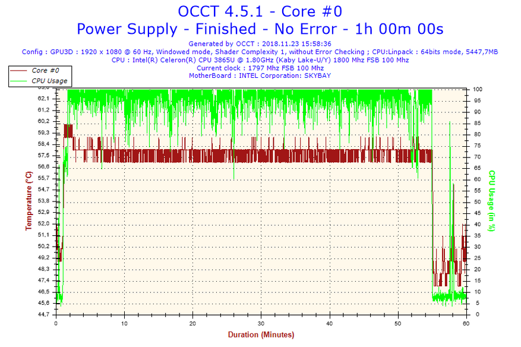This screenshot has height=347, width=521.
Task: Click the 100 percent CPU usage tick
Action: (478, 89)
